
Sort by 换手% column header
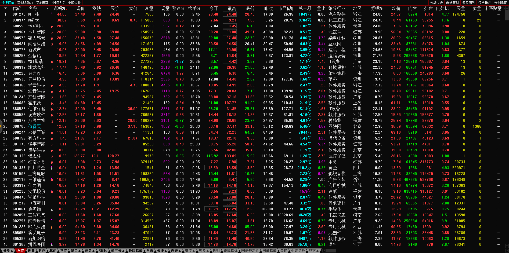[x=194, y=9]
